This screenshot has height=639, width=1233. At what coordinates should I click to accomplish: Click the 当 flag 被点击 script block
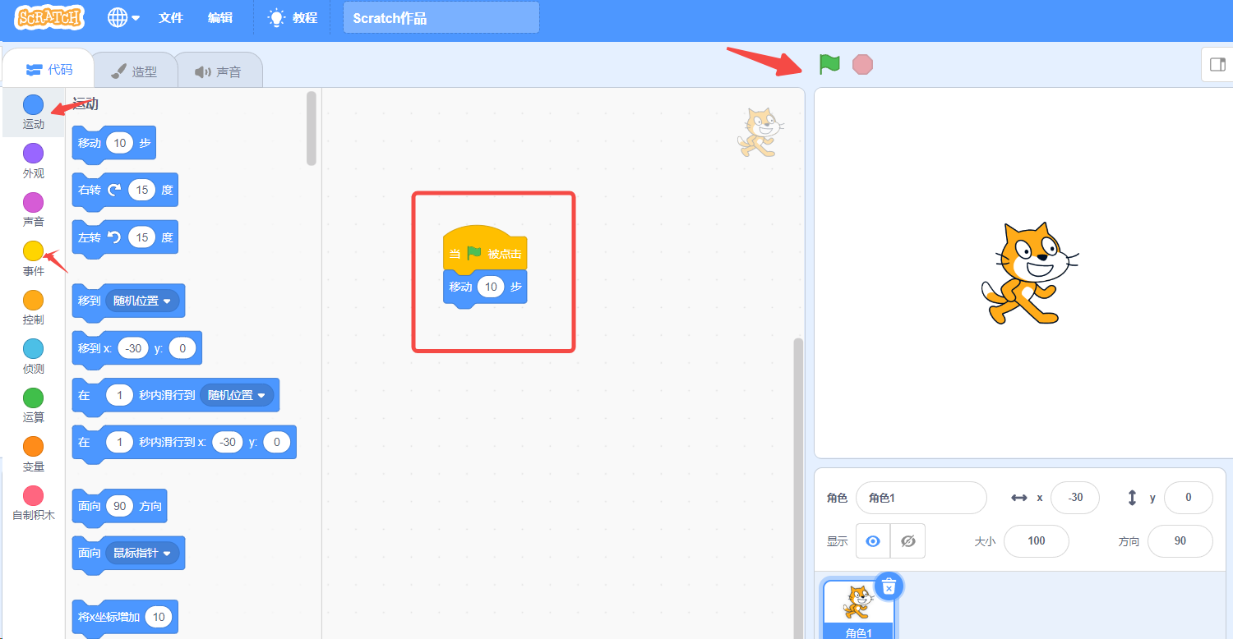(x=485, y=249)
